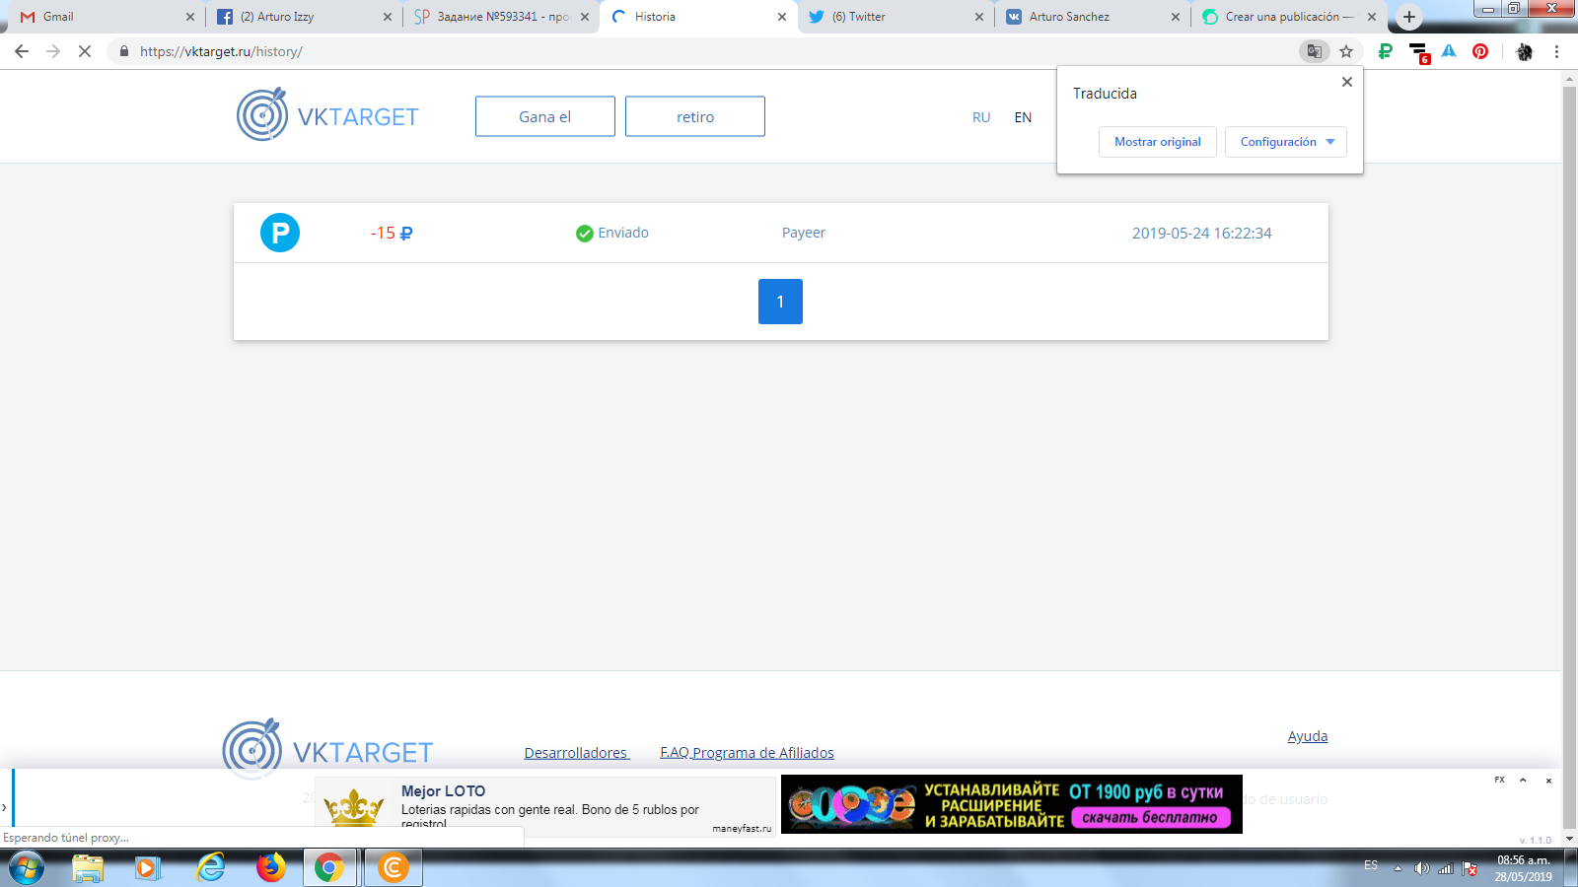Close the (6) Twitter tab

979,17
